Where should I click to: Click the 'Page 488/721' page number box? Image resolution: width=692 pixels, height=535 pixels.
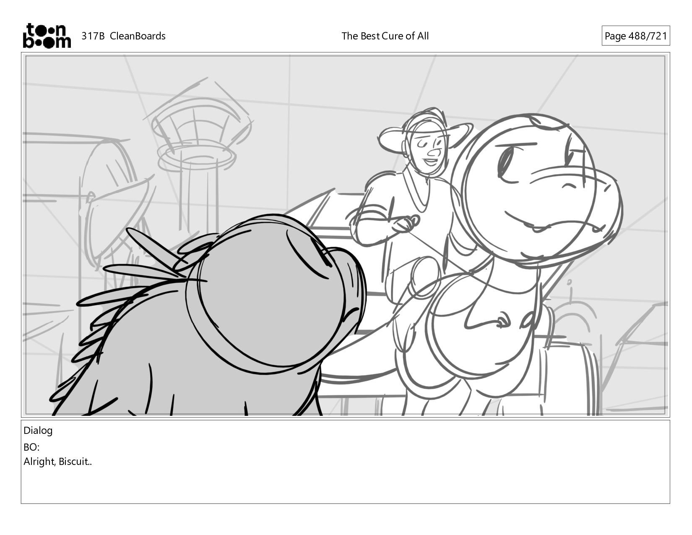click(635, 36)
